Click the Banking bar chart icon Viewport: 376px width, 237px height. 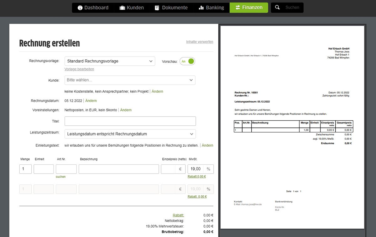tap(201, 8)
